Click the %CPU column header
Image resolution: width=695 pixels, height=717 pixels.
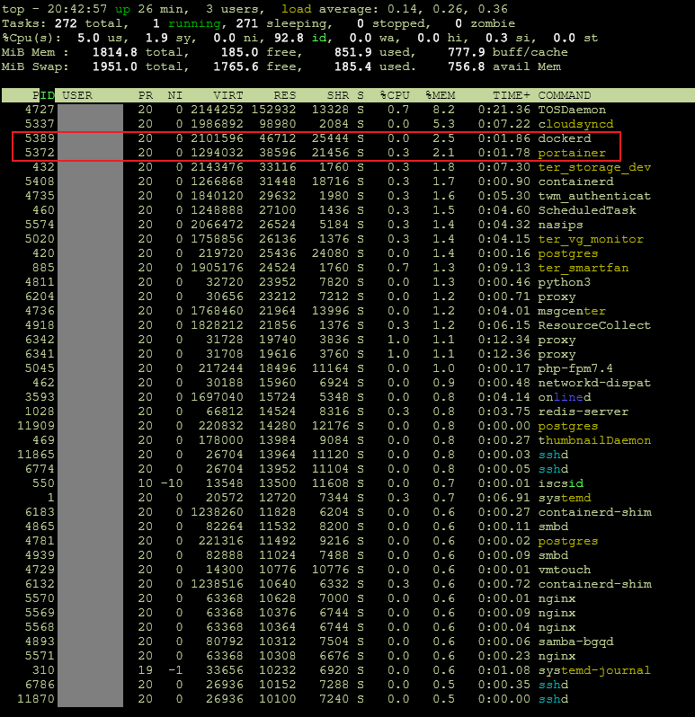pyautogui.click(x=395, y=95)
